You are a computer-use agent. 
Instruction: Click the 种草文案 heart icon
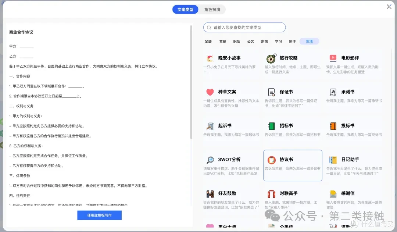pos(210,92)
